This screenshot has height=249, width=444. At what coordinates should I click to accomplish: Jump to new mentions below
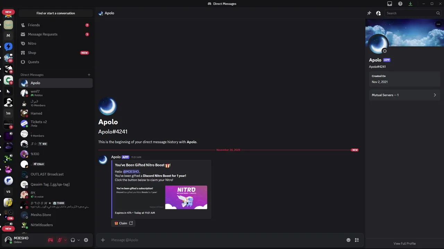8,229
